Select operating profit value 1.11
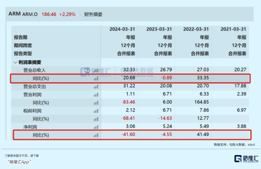The height and width of the screenshot is (169, 261). 130,94
